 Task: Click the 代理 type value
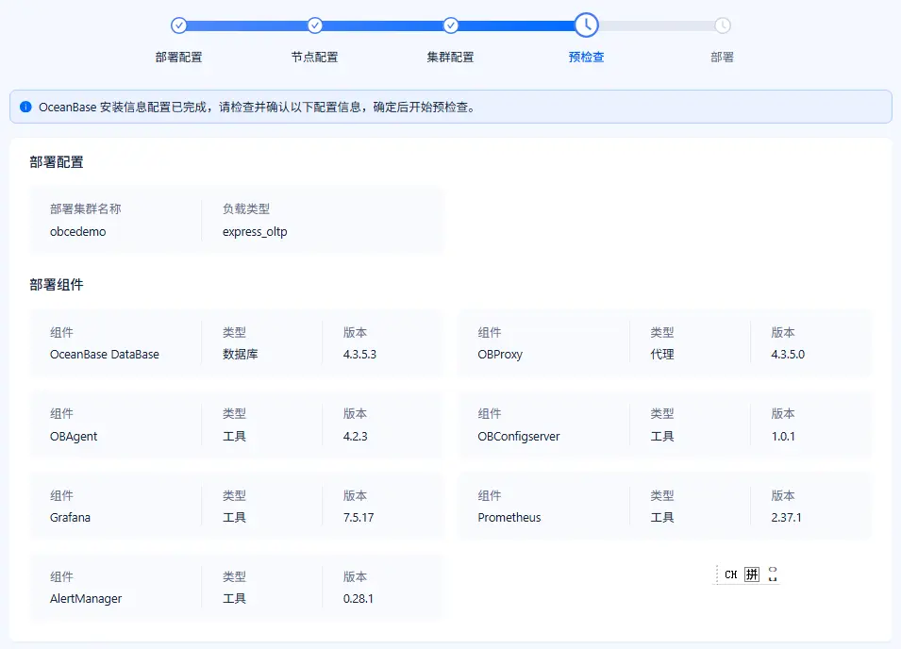pos(662,355)
